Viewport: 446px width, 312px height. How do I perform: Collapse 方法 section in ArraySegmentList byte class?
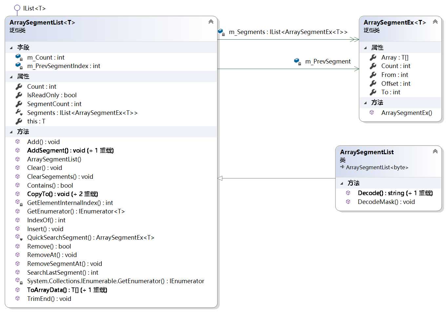[342, 183]
